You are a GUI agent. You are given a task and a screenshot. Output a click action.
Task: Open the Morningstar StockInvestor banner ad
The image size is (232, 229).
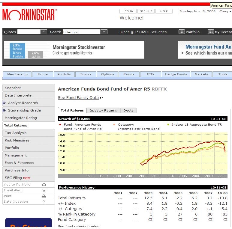pyautogui.click(x=74, y=50)
